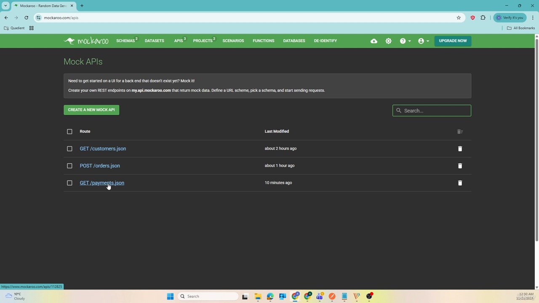Tick the POST /orders.json checkbox

point(69,166)
